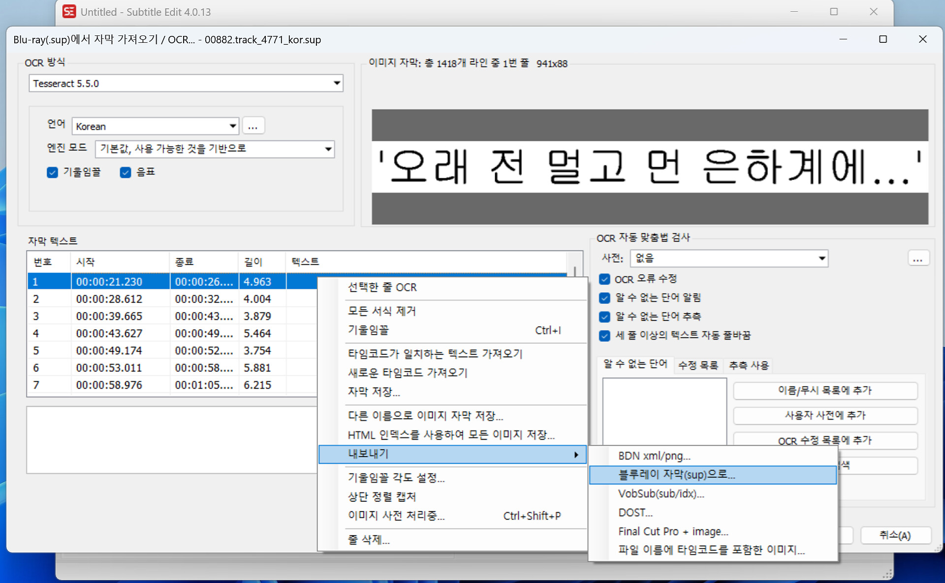Disable OCR 오류 수정 checkbox
Screen dimensions: 945x583
(605, 279)
